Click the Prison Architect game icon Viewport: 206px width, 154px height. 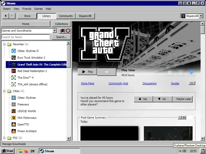pyautogui.click(x=14, y=131)
